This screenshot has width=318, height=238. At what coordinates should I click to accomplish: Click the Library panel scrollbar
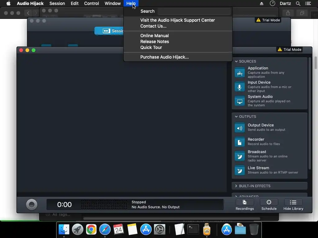coord(310,113)
